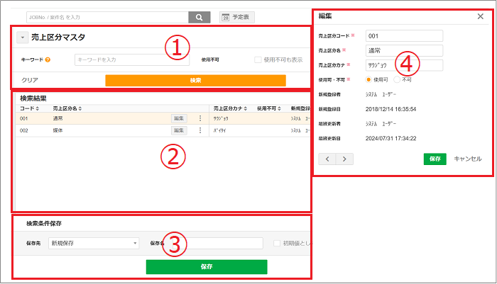Open the 保存先 dropdown
The height and width of the screenshot is (284, 497).
point(93,244)
